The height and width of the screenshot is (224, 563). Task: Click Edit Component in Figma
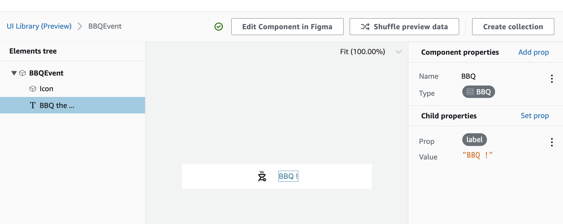click(287, 26)
